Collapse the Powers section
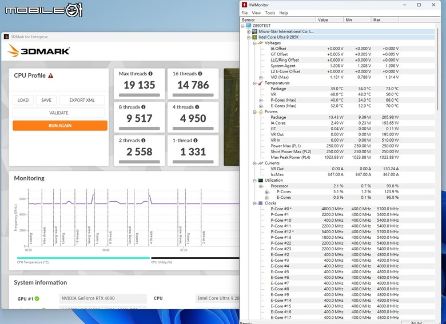Viewport: 446px width, 324px height. (255, 112)
